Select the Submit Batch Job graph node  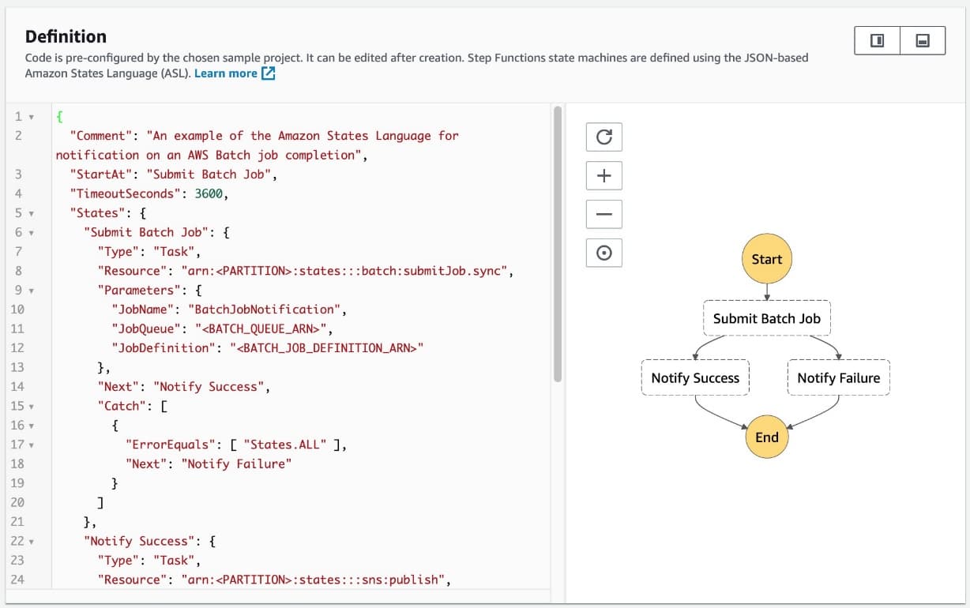(766, 318)
